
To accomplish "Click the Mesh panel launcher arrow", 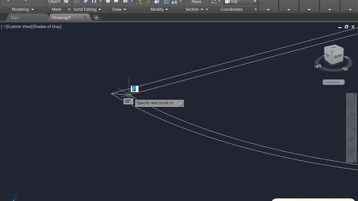I will [69, 9].
